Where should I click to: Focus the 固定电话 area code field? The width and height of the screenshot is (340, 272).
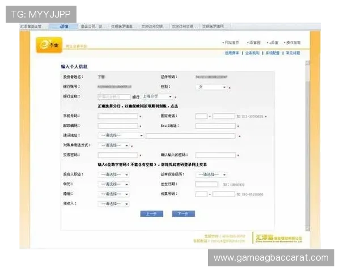[x=201, y=116]
